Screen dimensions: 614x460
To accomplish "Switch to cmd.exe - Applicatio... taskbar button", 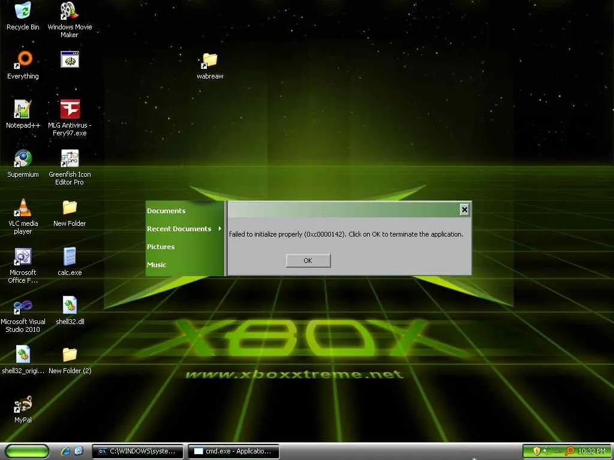I will [x=234, y=451].
